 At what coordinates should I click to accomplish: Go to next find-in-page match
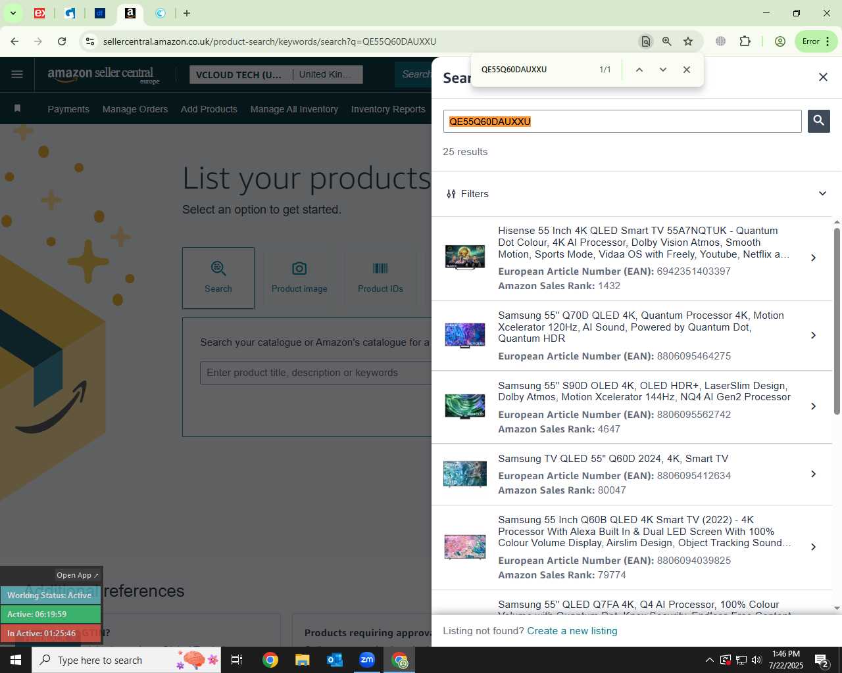pyautogui.click(x=663, y=70)
